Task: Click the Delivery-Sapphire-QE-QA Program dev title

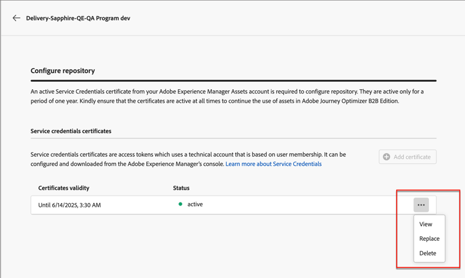Action: coord(78,18)
